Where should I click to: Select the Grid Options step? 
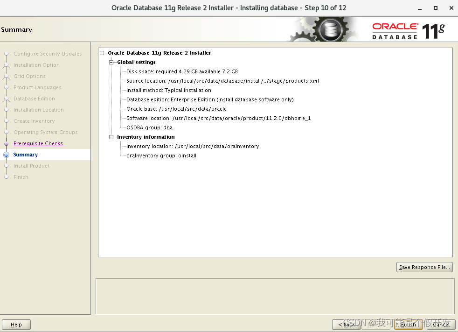pyautogui.click(x=29, y=76)
